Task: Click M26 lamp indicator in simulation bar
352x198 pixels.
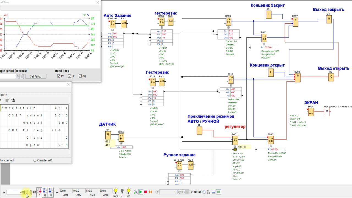Action: [x=116, y=191]
